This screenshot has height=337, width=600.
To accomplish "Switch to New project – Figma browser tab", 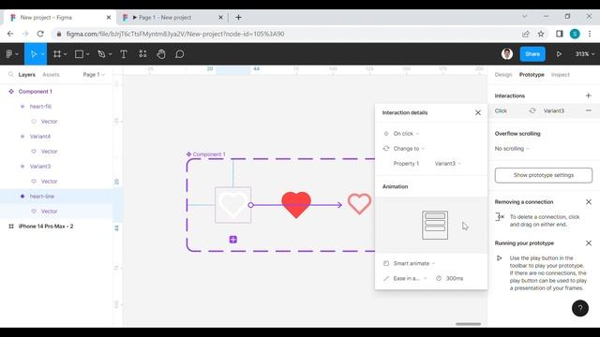I will (x=61, y=17).
